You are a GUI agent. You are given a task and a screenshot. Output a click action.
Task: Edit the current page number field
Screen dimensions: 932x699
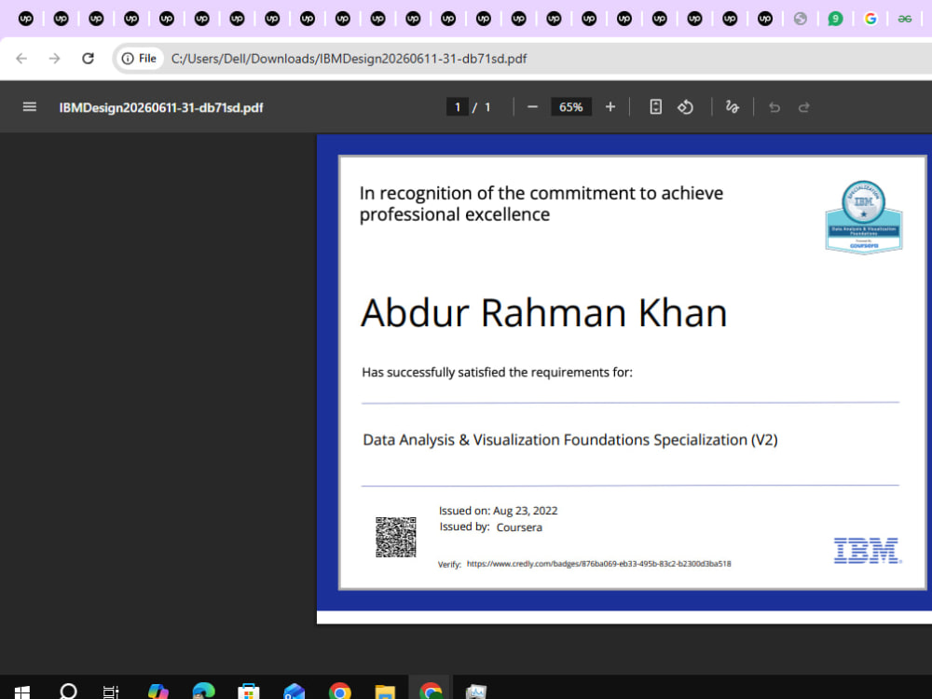point(457,107)
